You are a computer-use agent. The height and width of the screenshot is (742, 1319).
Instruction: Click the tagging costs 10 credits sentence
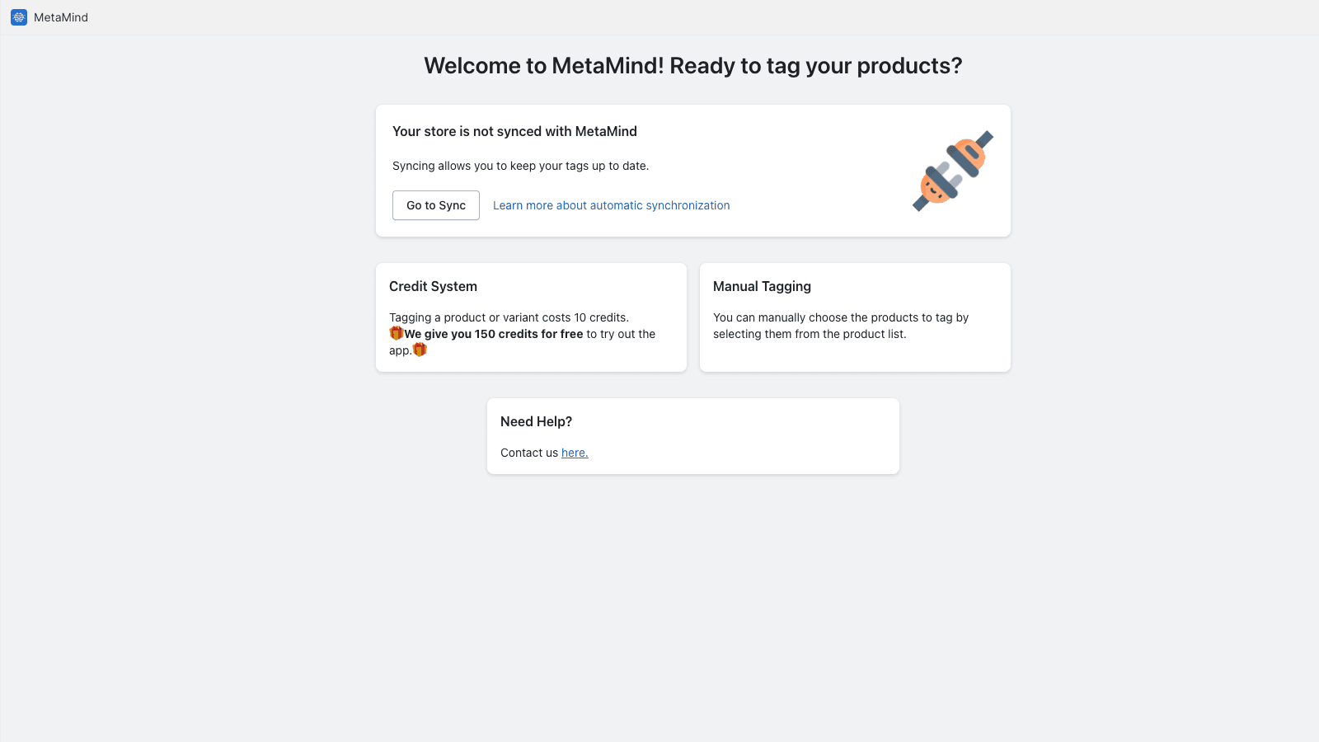tap(509, 317)
